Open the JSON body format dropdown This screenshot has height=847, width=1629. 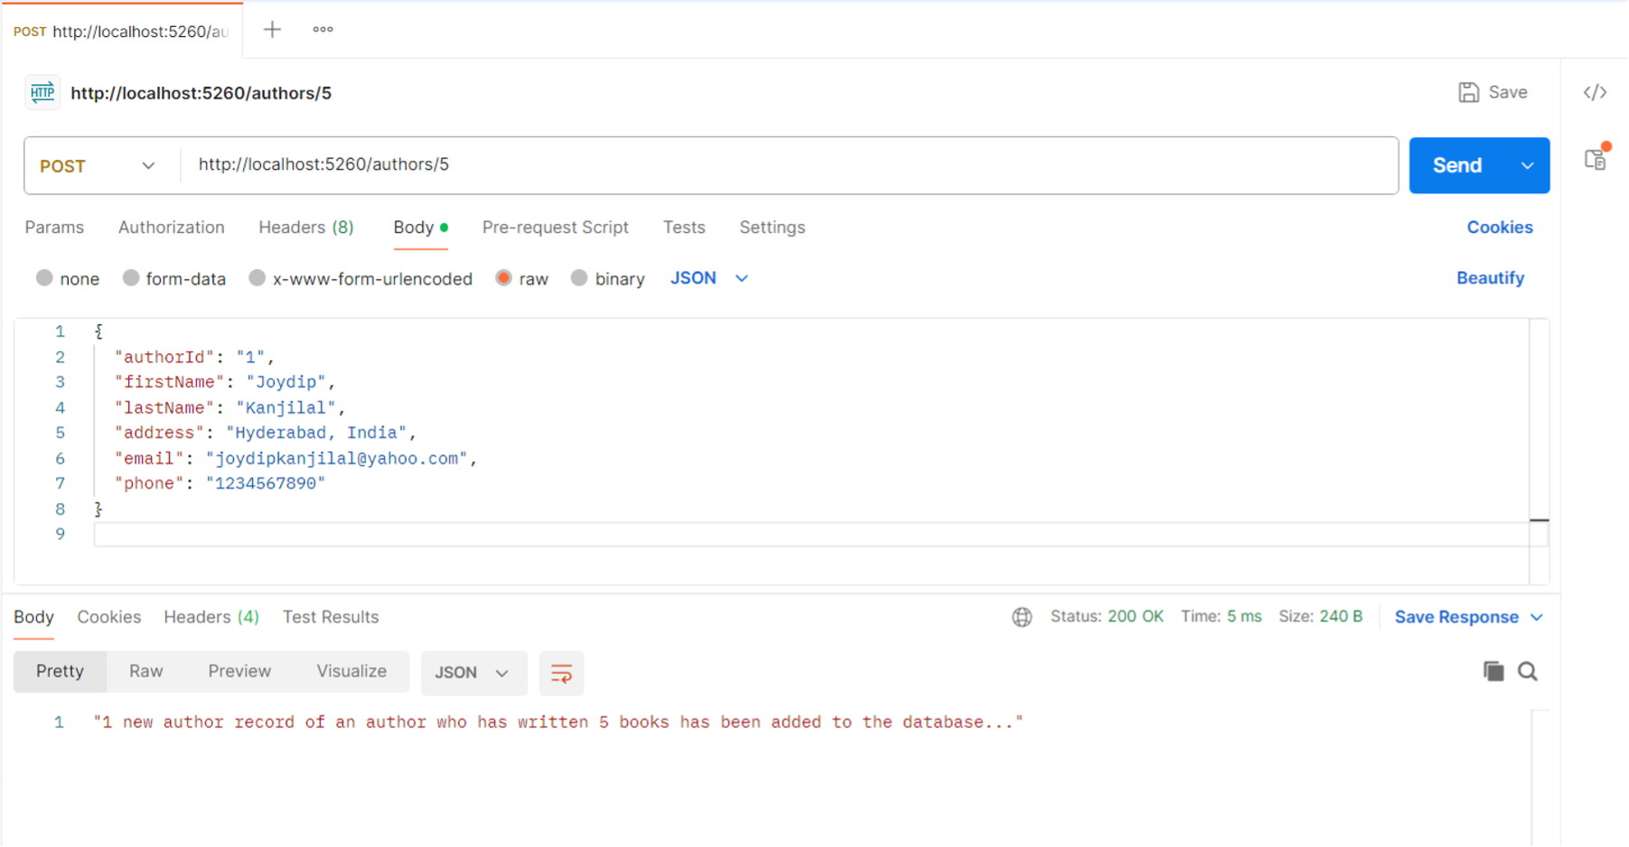coord(741,278)
